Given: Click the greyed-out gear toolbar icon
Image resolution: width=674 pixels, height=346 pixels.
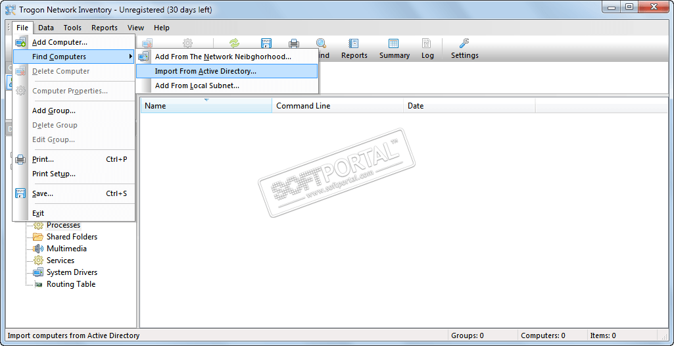Looking at the screenshot, I should 188,43.
